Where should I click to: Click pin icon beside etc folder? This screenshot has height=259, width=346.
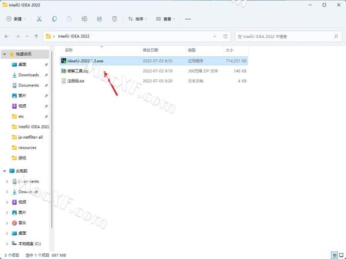click(x=46, y=116)
